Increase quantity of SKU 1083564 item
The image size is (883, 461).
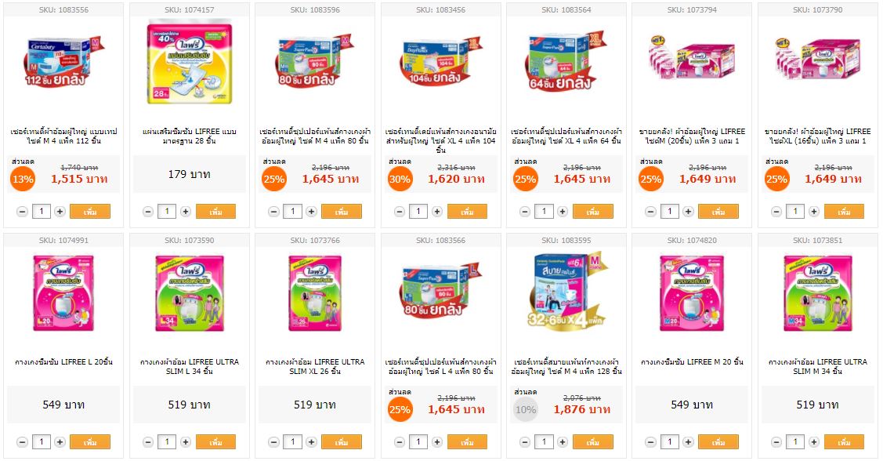pos(563,212)
